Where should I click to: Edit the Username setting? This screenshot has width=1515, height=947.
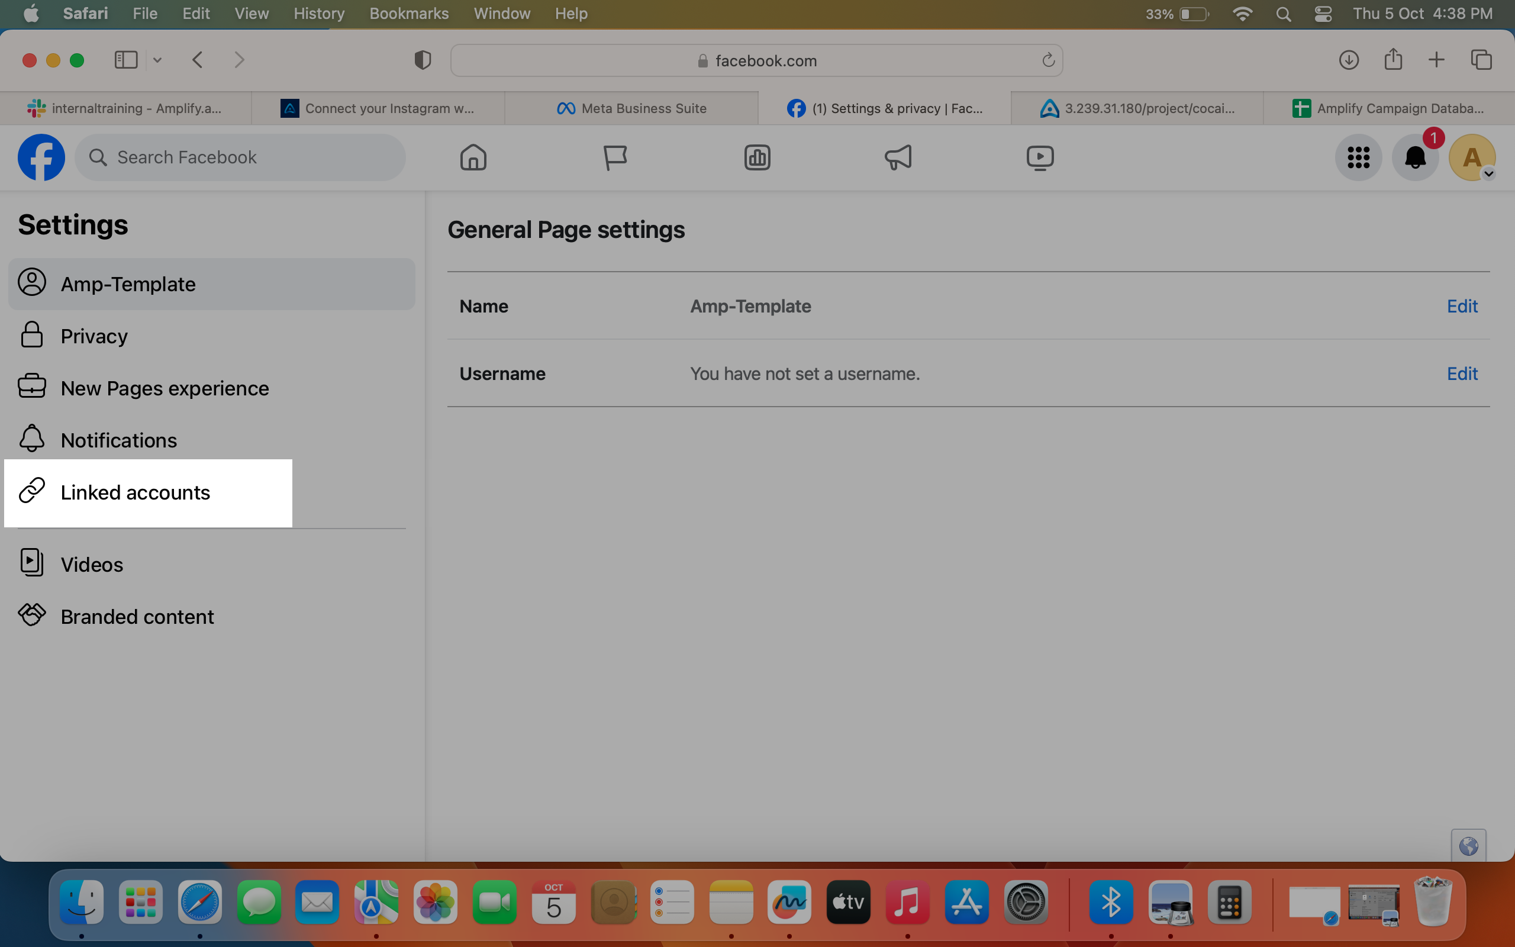(1462, 374)
